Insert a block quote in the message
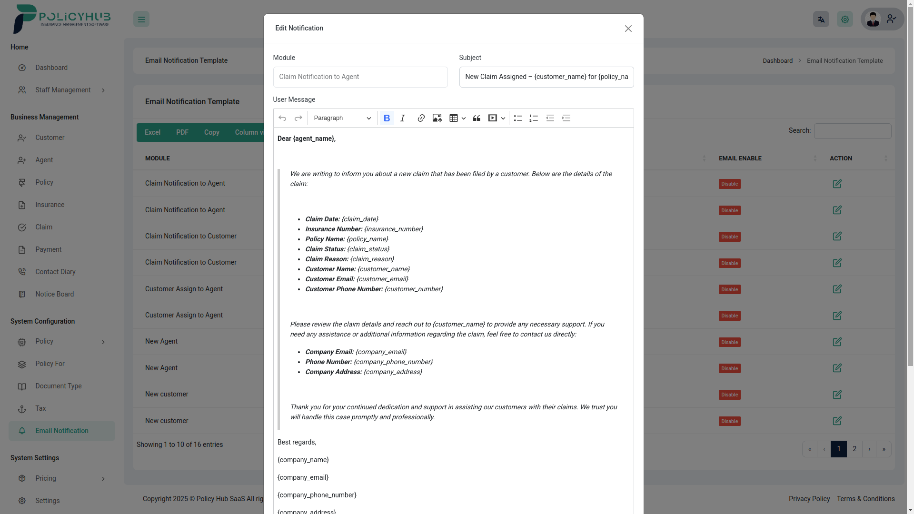914x514 pixels. 477,118
